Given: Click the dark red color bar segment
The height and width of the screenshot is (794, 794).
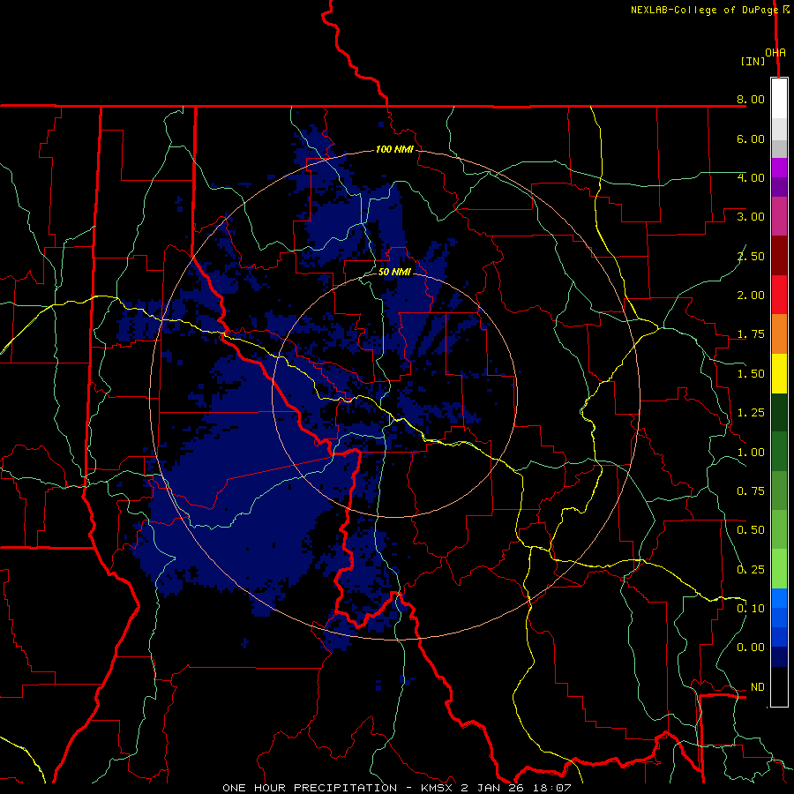Looking at the screenshot, I should [x=779, y=256].
